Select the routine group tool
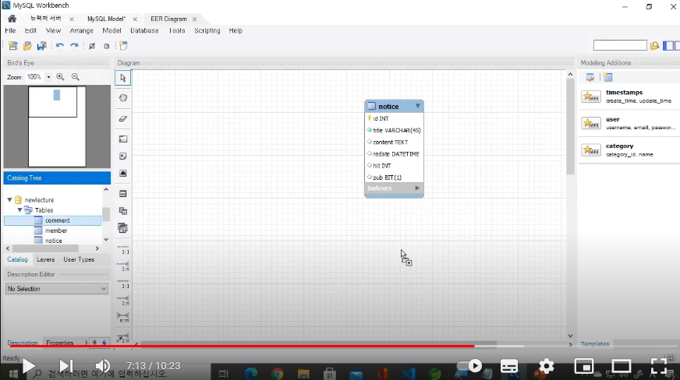 tap(123, 227)
